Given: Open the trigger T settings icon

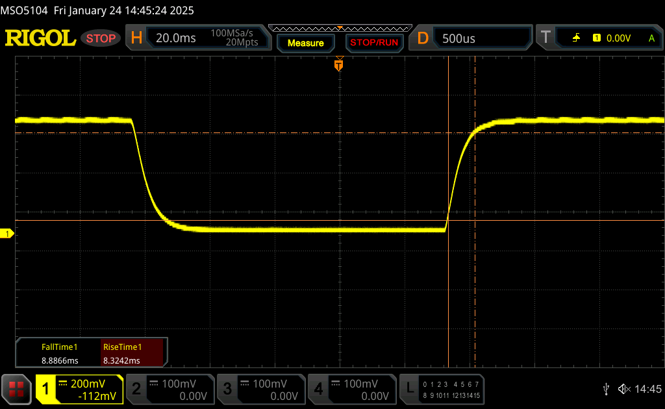Looking at the screenshot, I should (546, 38).
